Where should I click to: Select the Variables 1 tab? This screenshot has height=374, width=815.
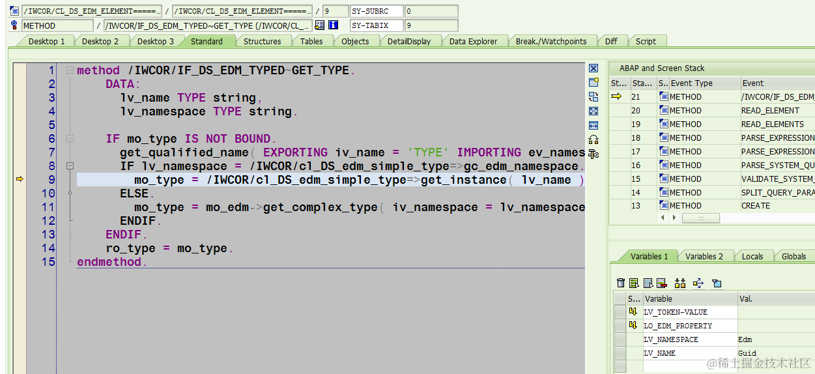pos(649,256)
